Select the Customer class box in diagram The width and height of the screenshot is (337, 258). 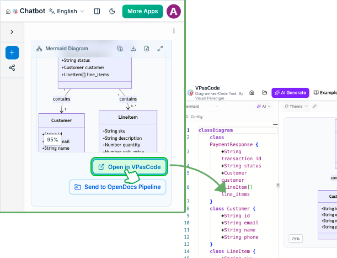(x=61, y=133)
